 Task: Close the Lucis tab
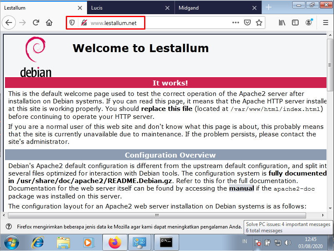pos(167,8)
